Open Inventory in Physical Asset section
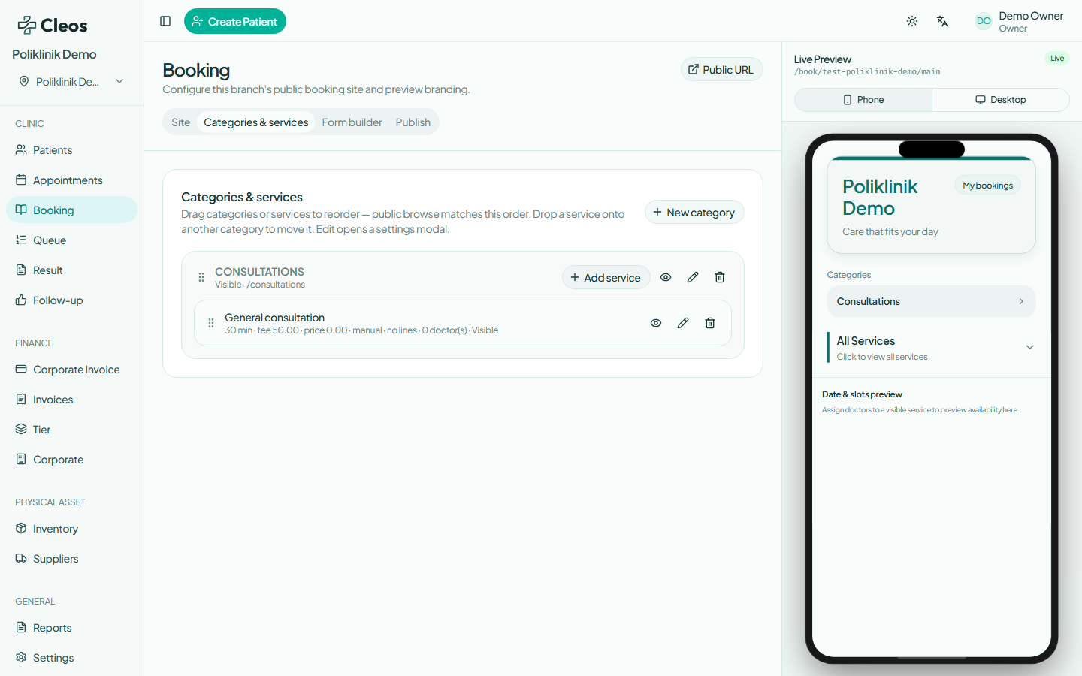The image size is (1082, 676). point(72,529)
